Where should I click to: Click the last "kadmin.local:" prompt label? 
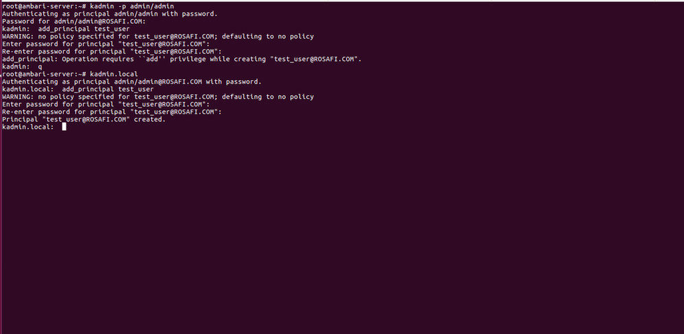point(27,127)
